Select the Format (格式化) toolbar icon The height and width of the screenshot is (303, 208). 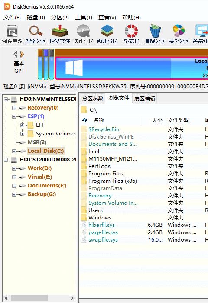[x=131, y=34]
